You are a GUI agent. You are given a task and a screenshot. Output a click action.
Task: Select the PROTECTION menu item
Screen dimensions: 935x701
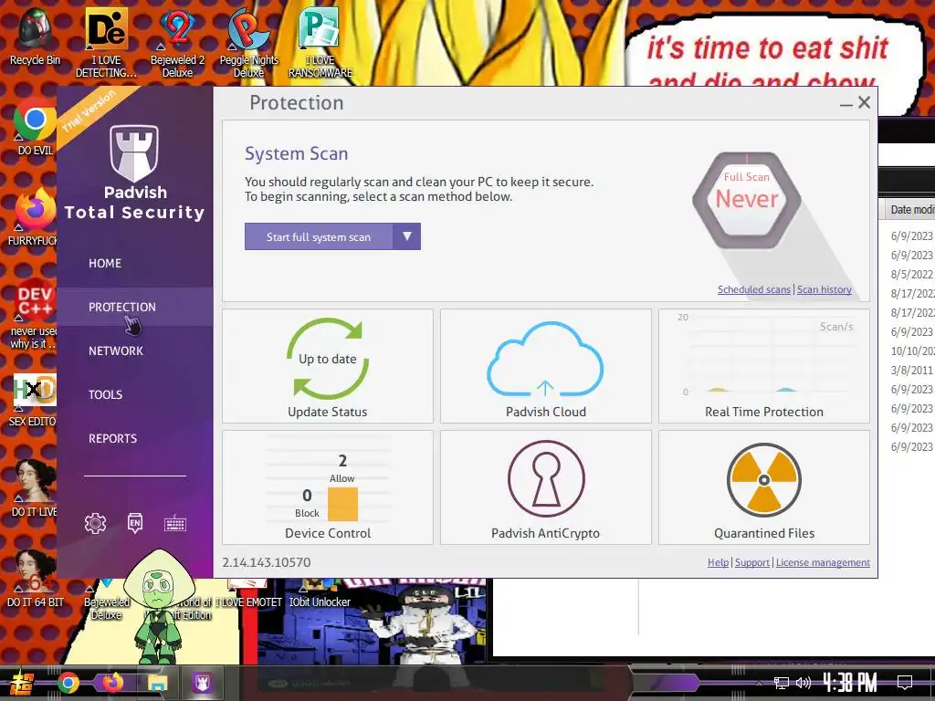[122, 307]
